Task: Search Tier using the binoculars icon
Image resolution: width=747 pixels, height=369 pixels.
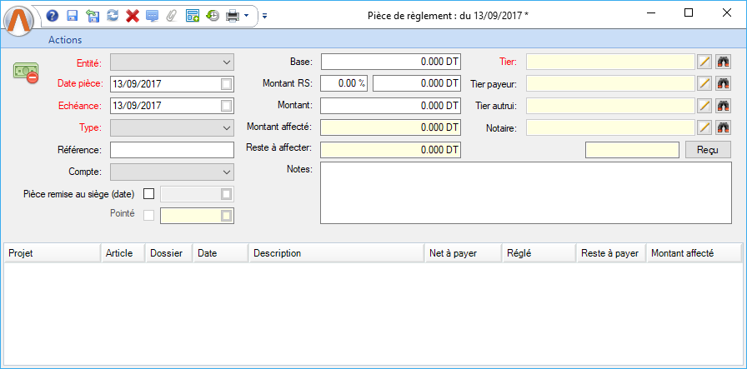Action: coord(723,62)
